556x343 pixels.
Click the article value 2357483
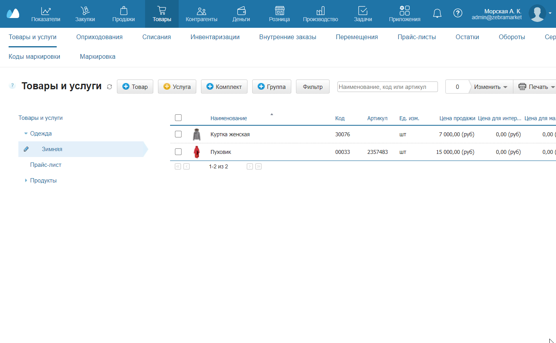click(377, 152)
